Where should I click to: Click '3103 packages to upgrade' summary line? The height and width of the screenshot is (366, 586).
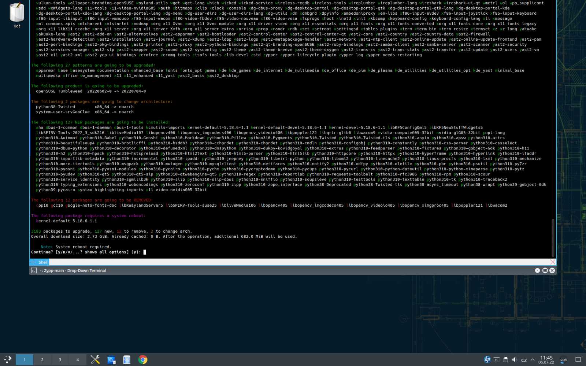point(111,232)
